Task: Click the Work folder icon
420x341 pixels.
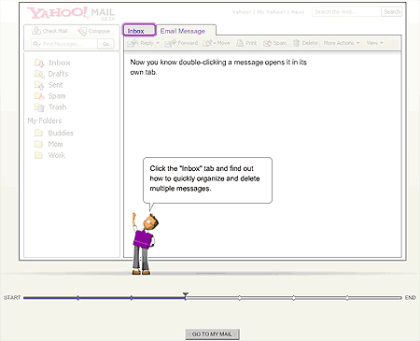Action: click(x=38, y=155)
